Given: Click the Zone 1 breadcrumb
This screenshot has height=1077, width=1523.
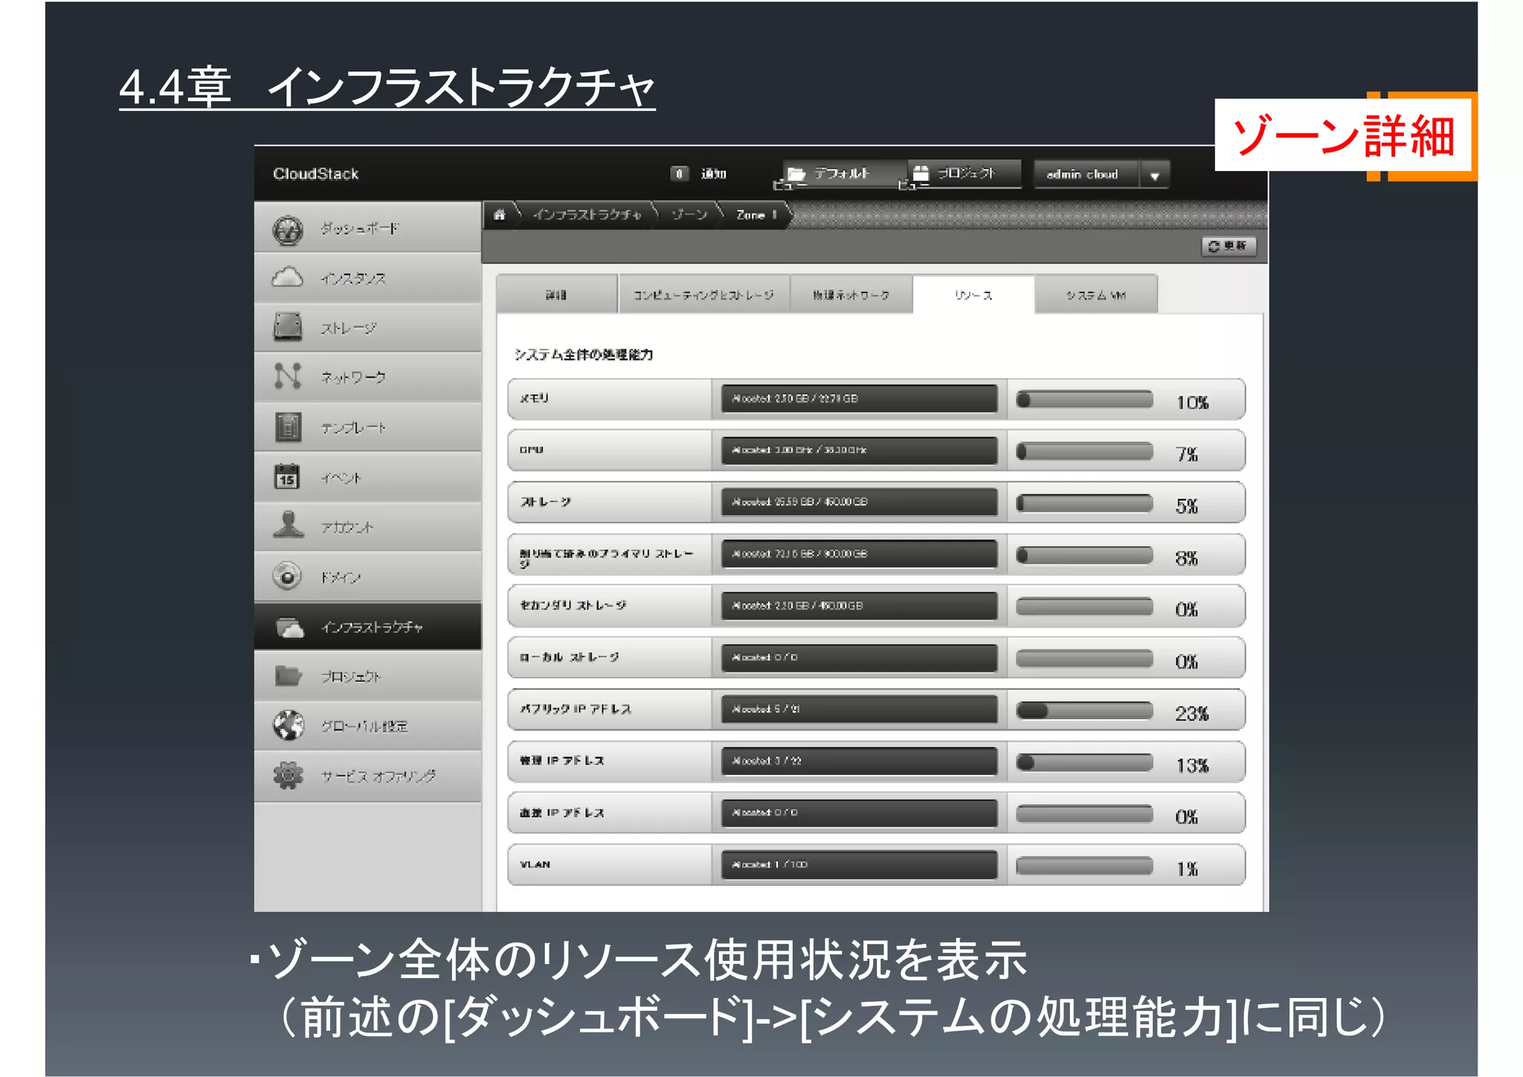Looking at the screenshot, I should [x=756, y=215].
